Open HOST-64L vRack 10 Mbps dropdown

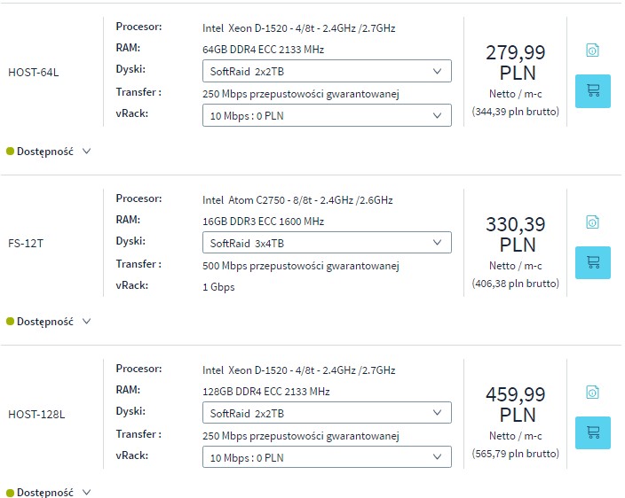327,115
